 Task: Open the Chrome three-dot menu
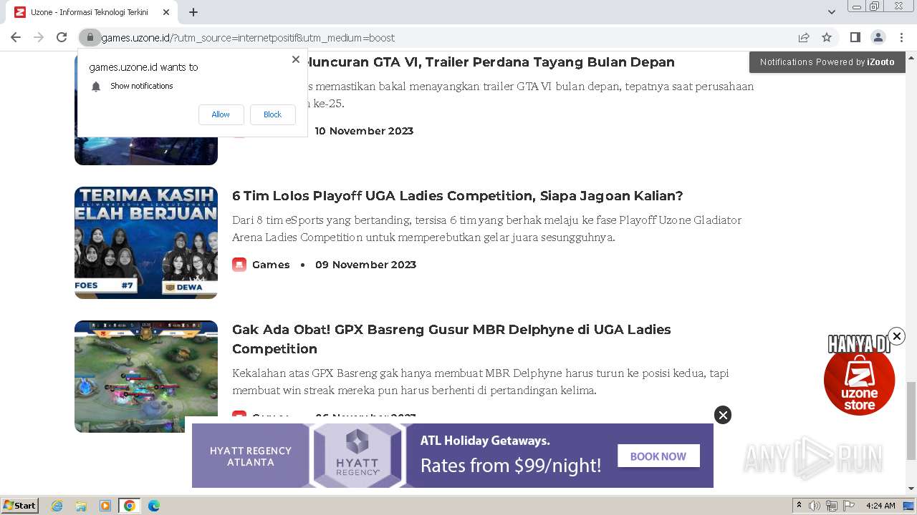(901, 37)
